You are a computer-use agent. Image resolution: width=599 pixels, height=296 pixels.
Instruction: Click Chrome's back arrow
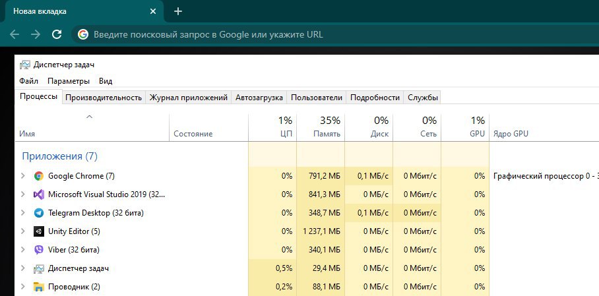point(15,35)
